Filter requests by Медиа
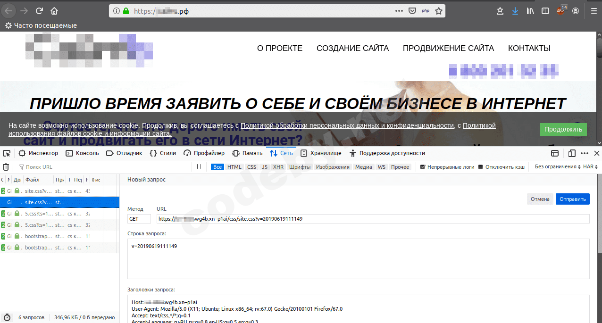The height and width of the screenshot is (323, 602). point(364,167)
